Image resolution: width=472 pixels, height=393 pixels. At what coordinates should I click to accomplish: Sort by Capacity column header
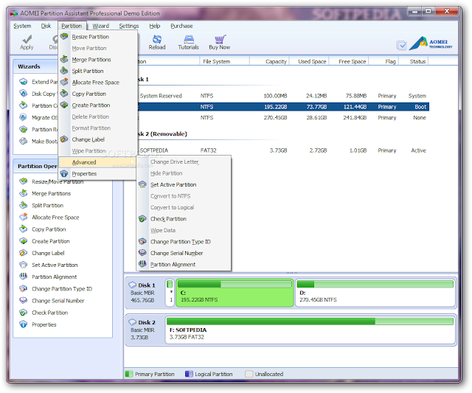click(x=269, y=61)
